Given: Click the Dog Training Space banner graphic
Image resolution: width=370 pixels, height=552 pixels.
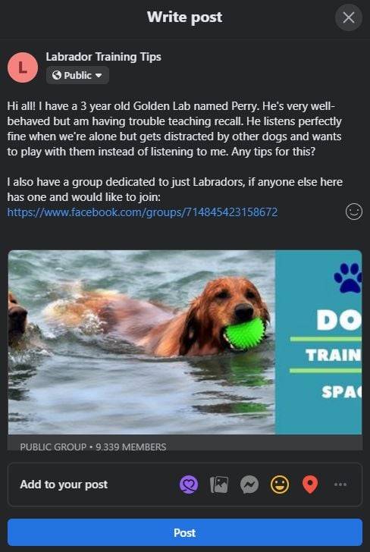Looking at the screenshot, I should pos(318,342).
